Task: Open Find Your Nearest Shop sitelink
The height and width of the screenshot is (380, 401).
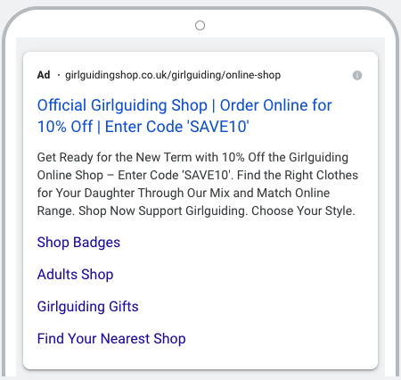Action: pos(111,339)
